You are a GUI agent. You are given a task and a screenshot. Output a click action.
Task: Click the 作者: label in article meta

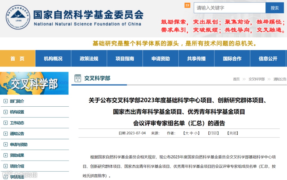[171, 133]
